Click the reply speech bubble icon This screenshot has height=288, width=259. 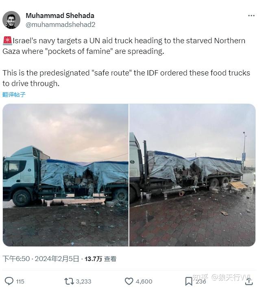pos(9,281)
